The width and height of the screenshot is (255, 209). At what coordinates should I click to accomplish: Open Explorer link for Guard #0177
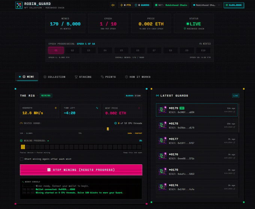pyautogui.click(x=229, y=142)
